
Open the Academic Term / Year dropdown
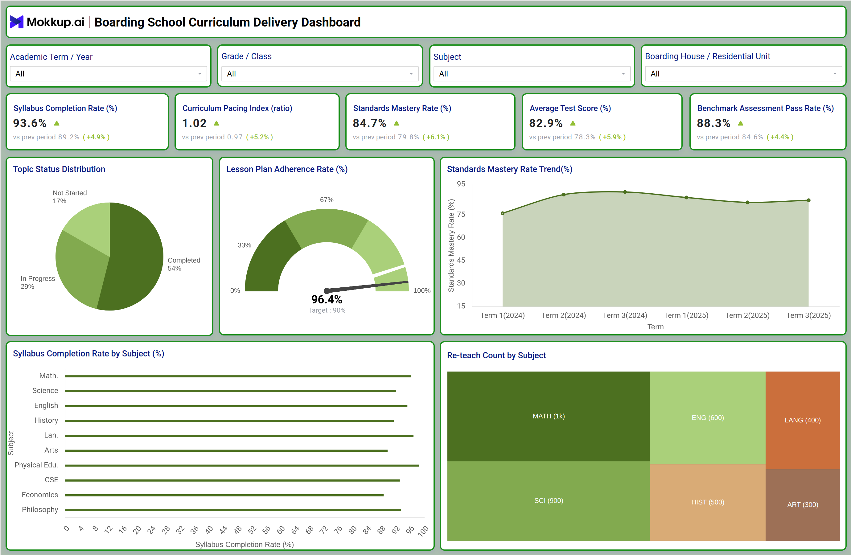[x=108, y=74]
